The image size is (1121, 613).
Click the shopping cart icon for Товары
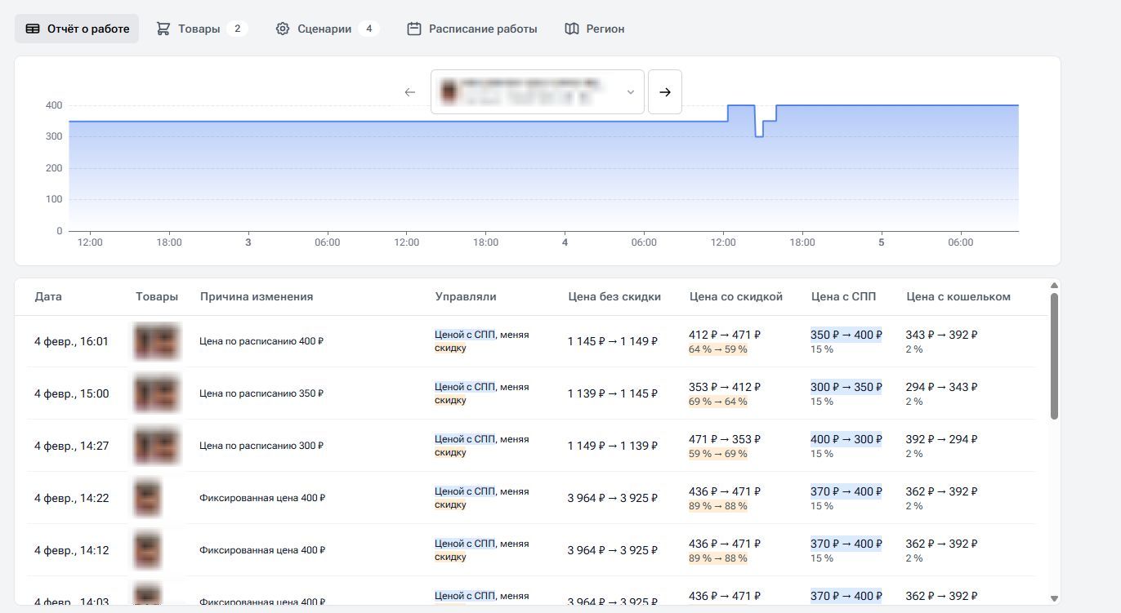[x=163, y=29]
